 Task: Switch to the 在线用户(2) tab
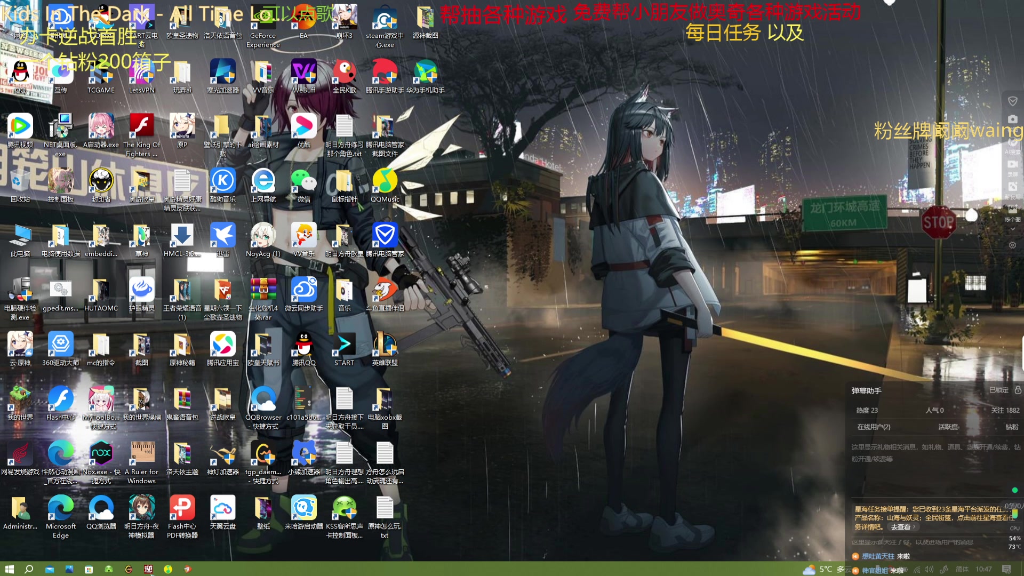(874, 427)
